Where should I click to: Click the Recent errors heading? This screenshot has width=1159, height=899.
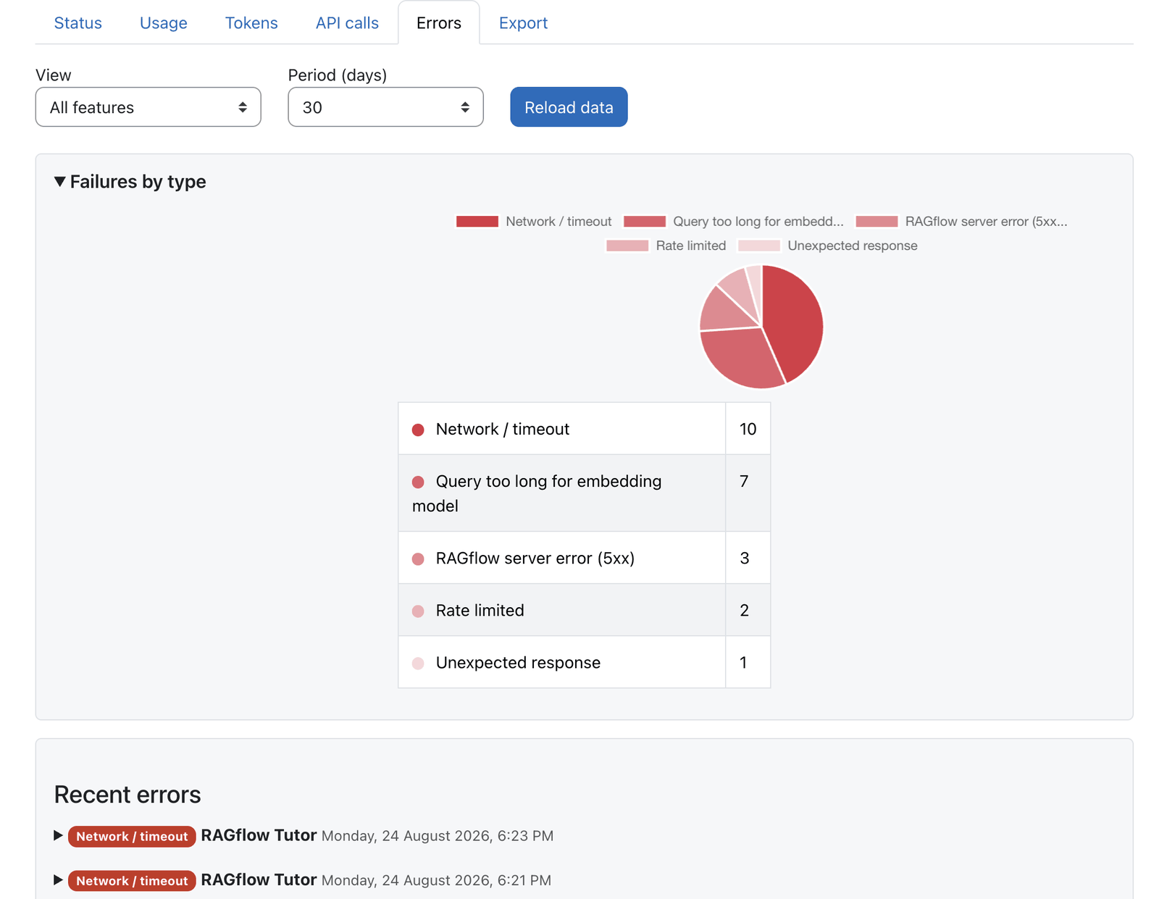pyautogui.click(x=127, y=795)
